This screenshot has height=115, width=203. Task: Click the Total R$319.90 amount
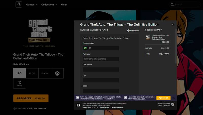[x=164, y=54]
